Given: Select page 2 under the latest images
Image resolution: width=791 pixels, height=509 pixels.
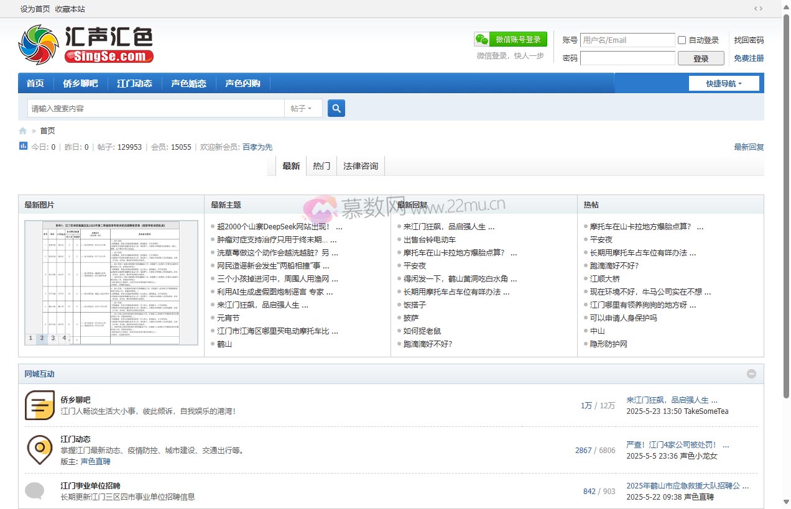Looking at the screenshot, I should point(42,338).
